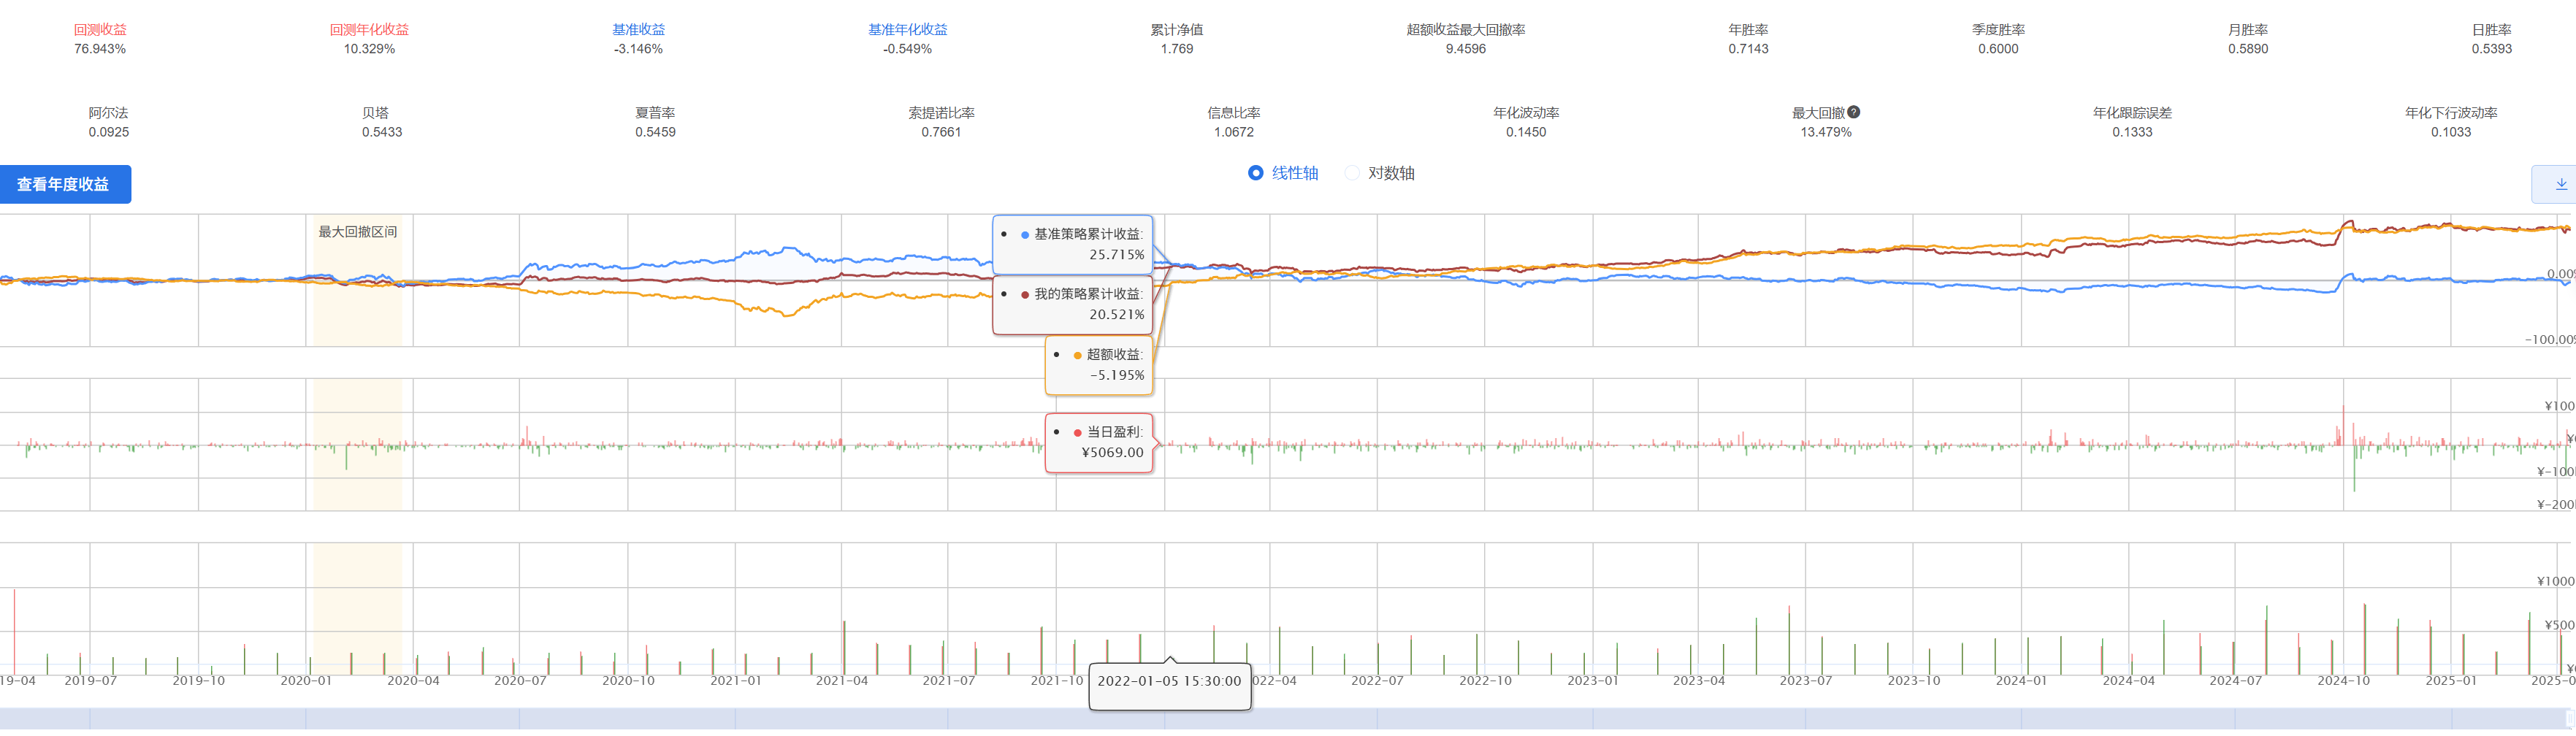Click red dot in 当日盈利 tooltip

pos(1077,432)
